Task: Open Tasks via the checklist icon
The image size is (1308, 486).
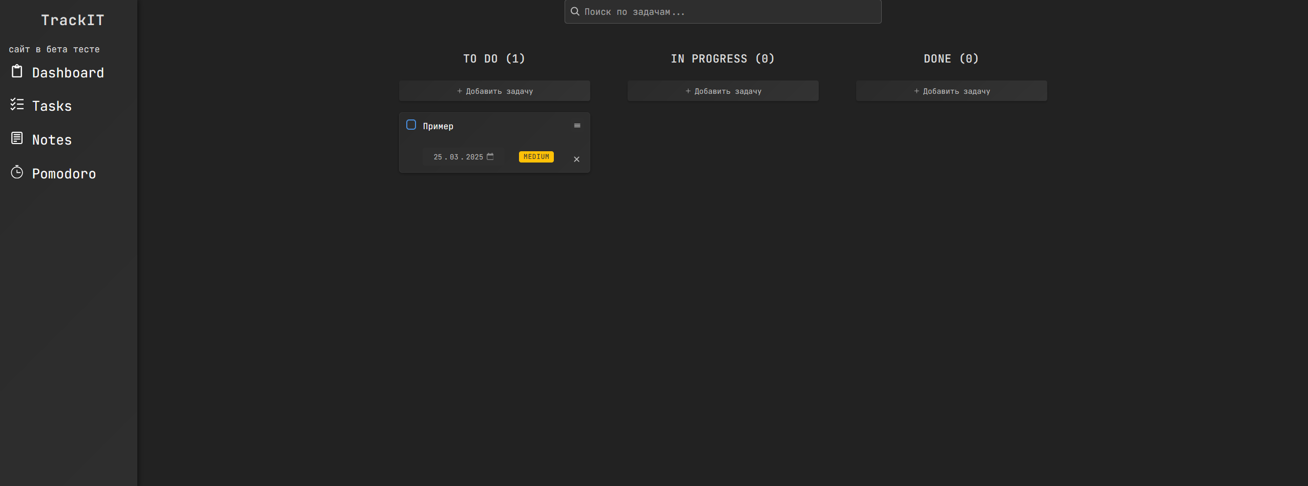Action: point(17,105)
